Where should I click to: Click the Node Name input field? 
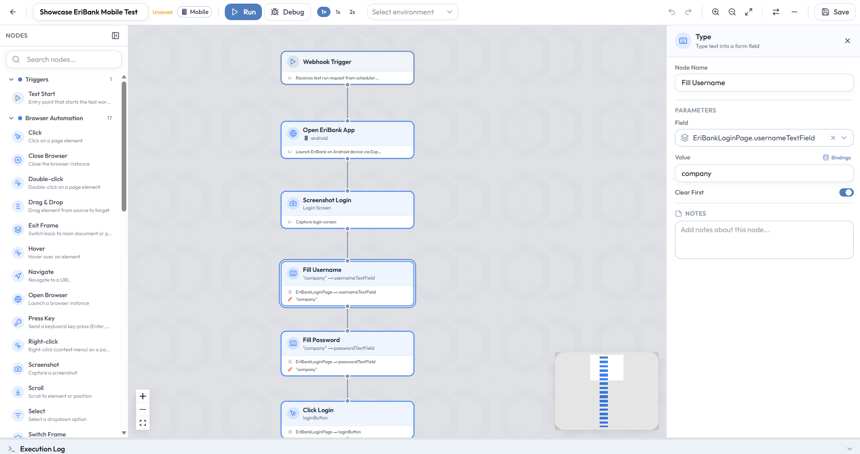pos(764,83)
